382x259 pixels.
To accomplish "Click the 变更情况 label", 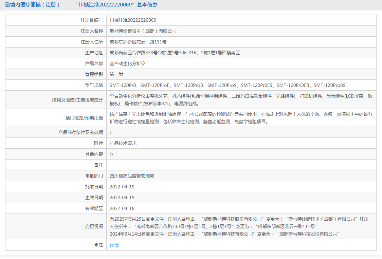I will (x=94, y=227).
